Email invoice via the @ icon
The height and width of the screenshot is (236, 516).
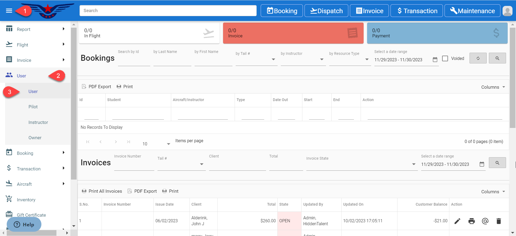(485, 221)
